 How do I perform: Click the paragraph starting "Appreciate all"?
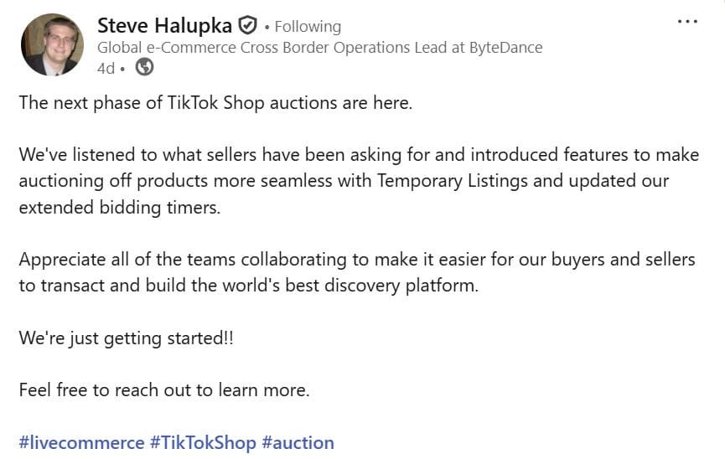tap(356, 260)
